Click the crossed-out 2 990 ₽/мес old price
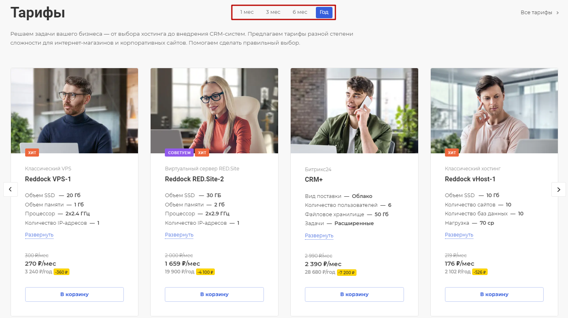The height and width of the screenshot is (318, 568). pos(319,256)
